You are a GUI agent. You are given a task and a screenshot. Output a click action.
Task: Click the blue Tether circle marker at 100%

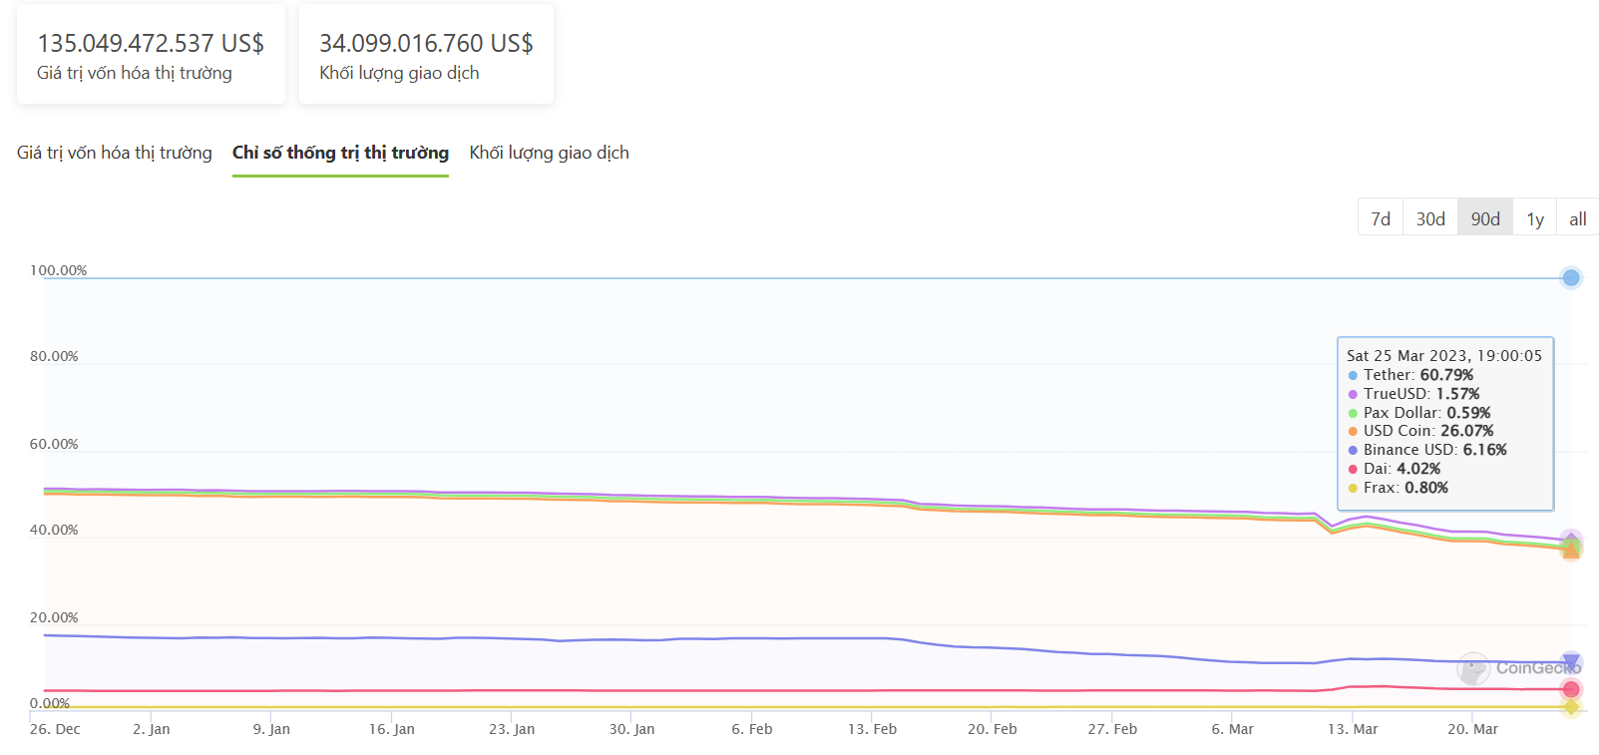coord(1571,278)
